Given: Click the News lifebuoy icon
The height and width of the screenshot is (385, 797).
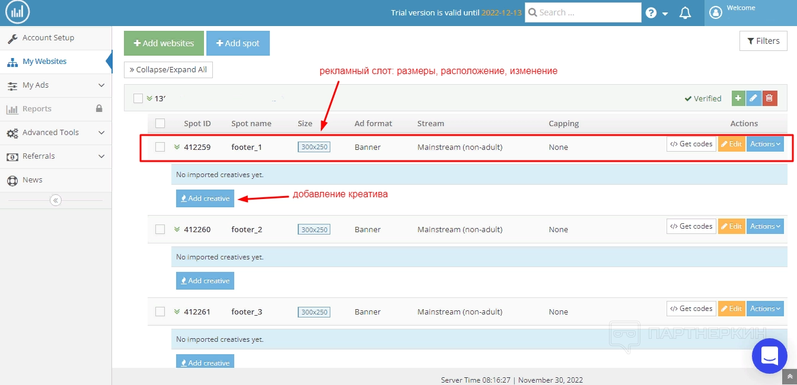Looking at the screenshot, I should point(12,180).
